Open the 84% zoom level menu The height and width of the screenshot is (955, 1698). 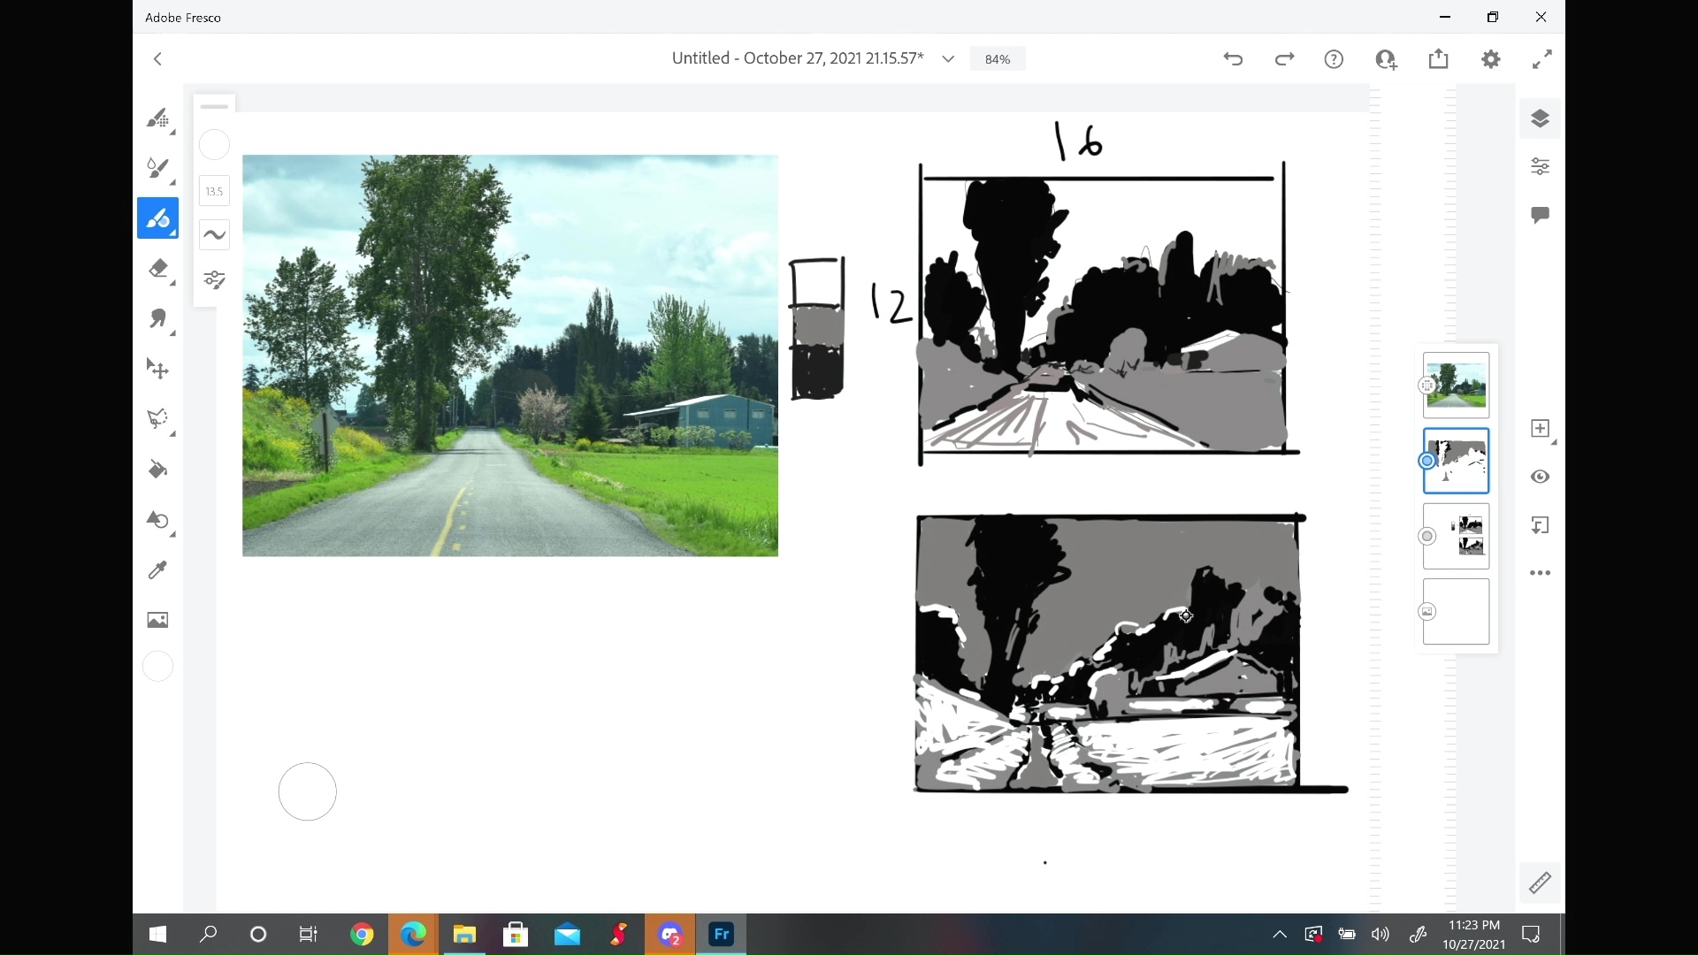click(997, 59)
